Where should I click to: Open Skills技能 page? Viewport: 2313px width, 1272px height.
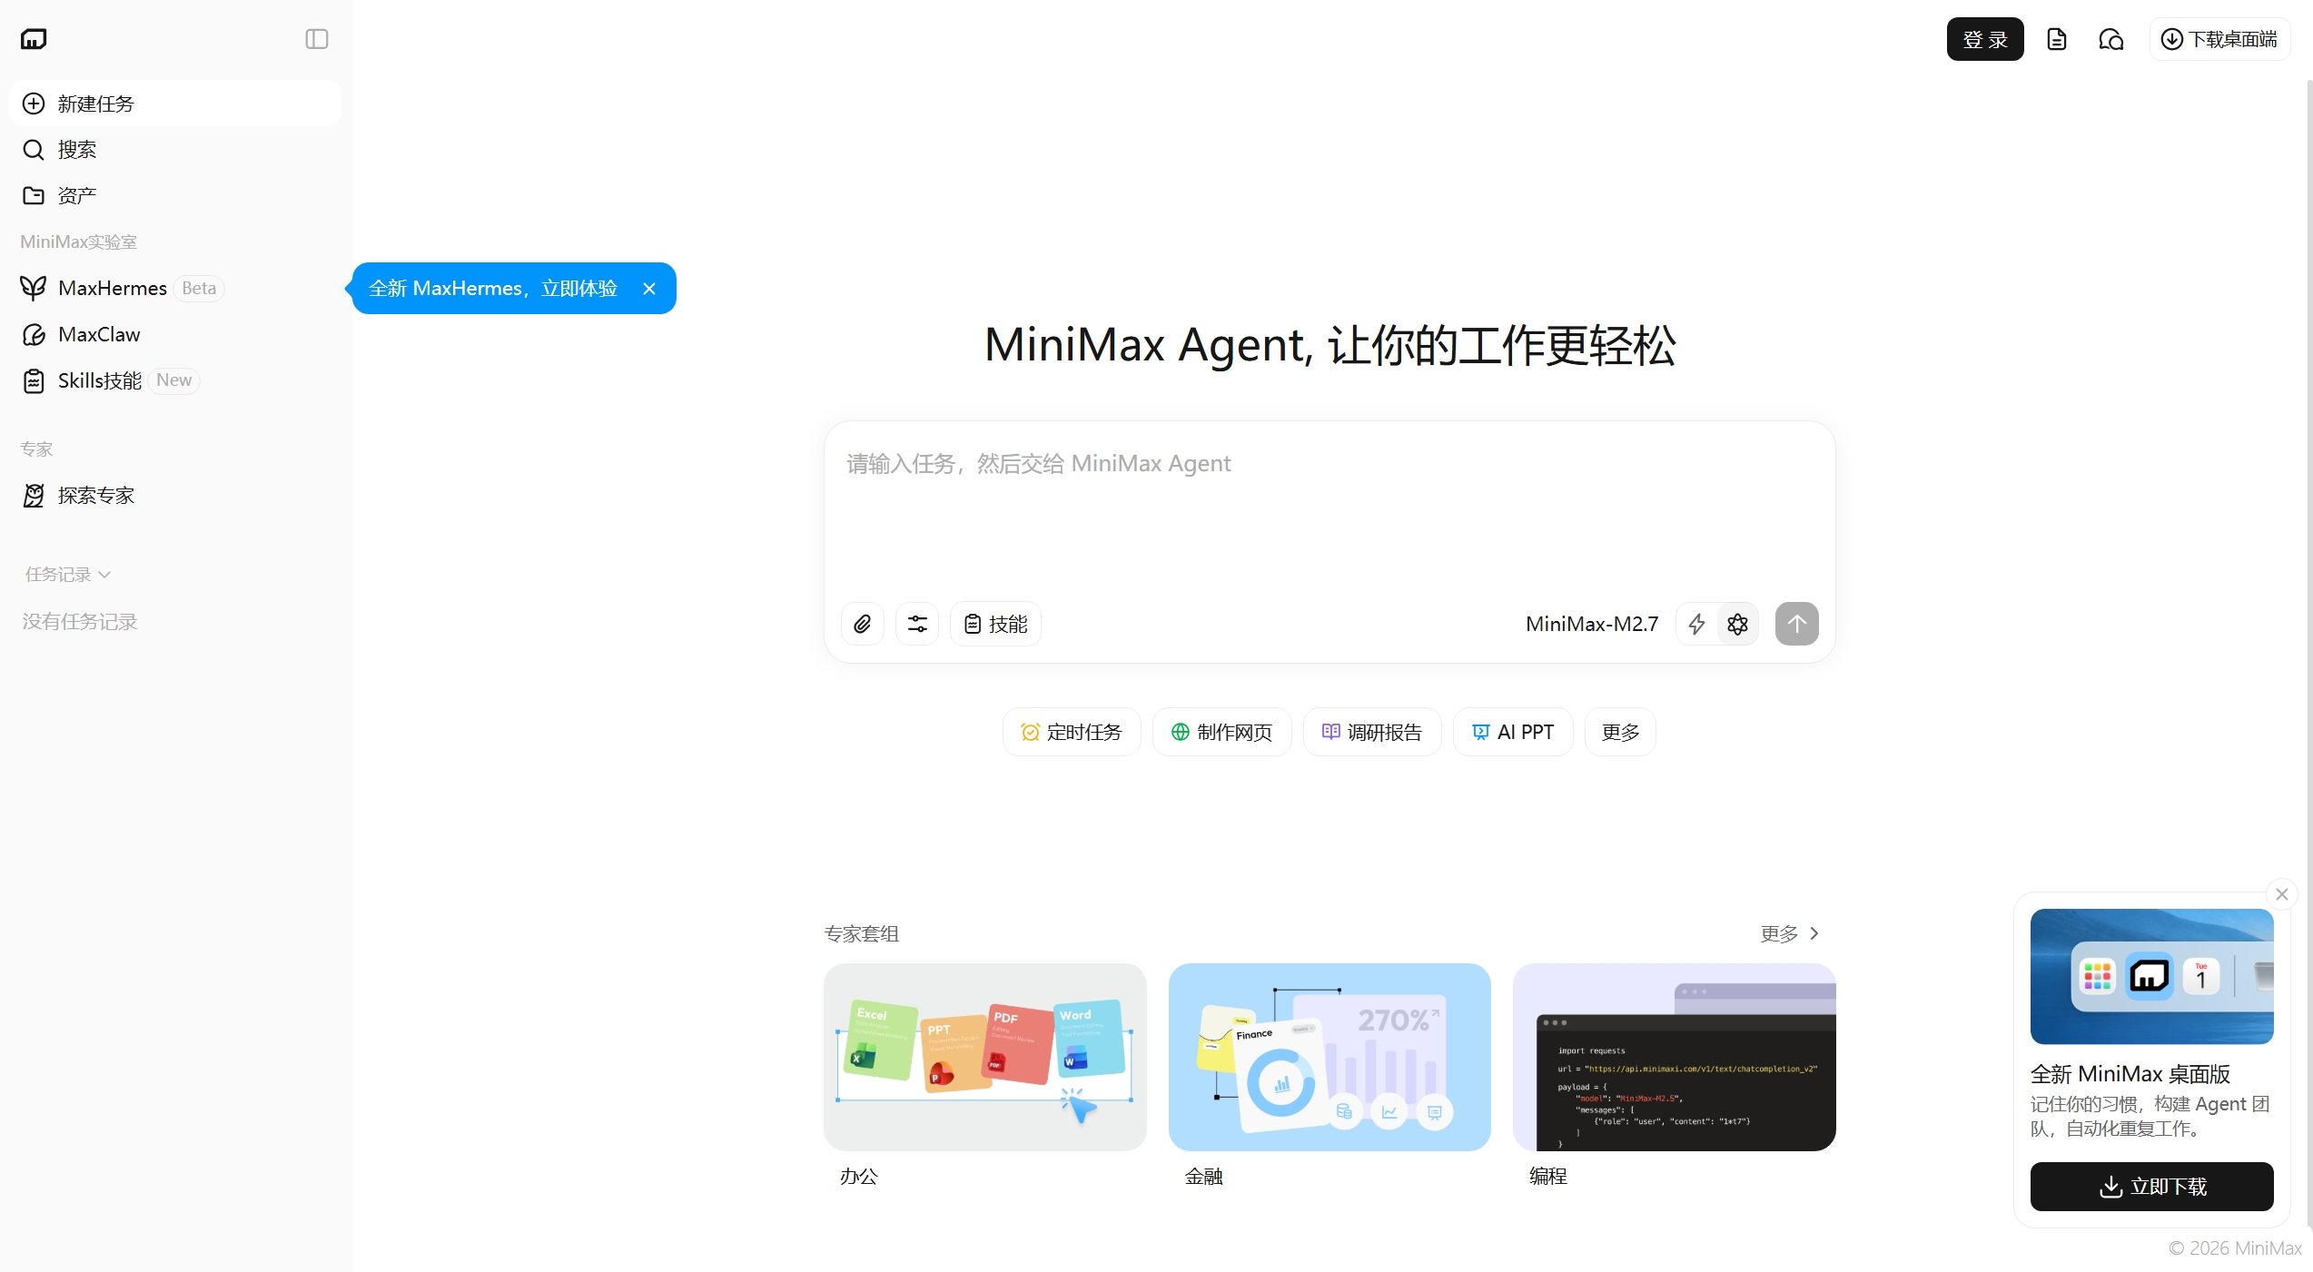pyautogui.click(x=175, y=381)
